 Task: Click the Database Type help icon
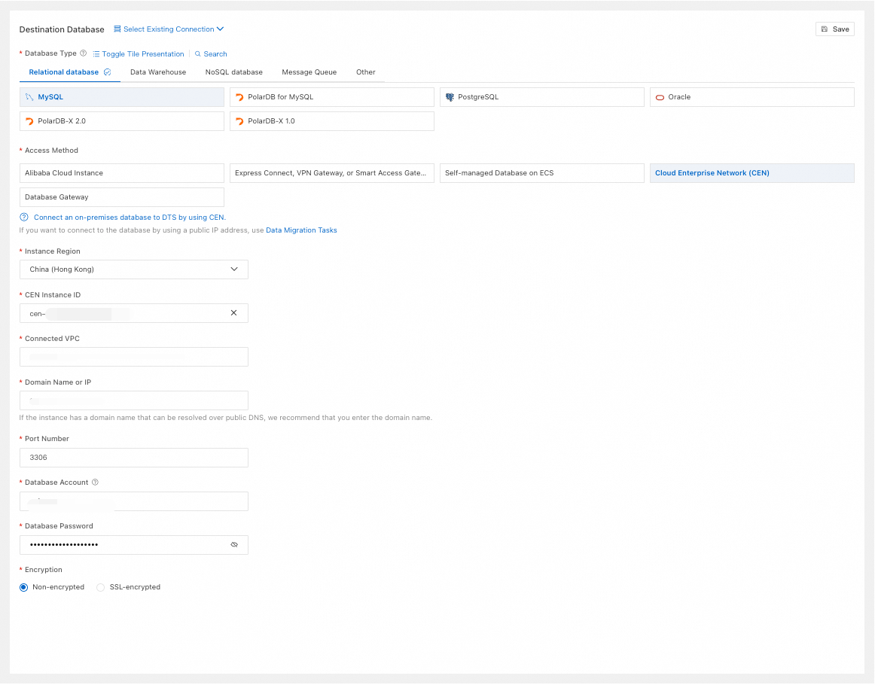(84, 53)
